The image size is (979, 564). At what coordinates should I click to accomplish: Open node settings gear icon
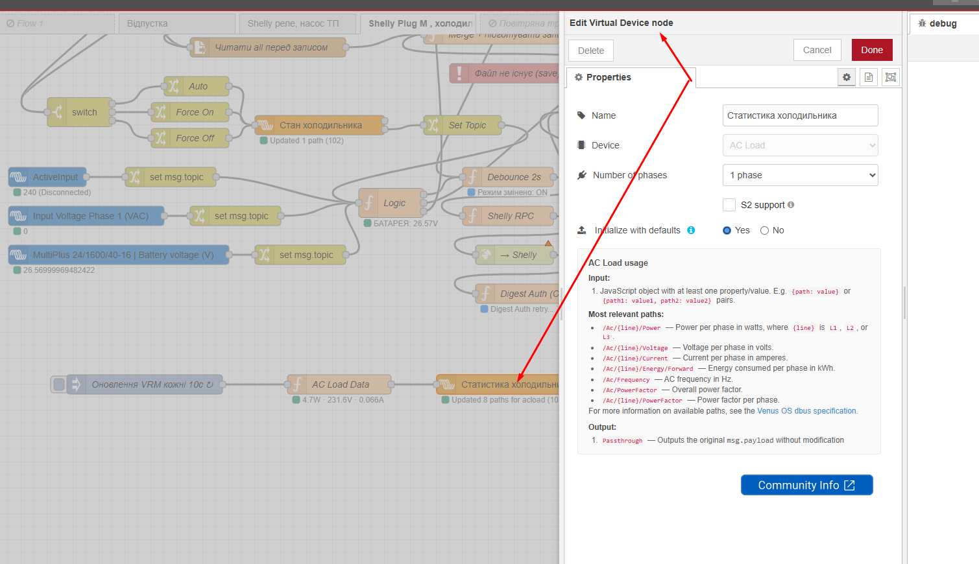point(846,77)
